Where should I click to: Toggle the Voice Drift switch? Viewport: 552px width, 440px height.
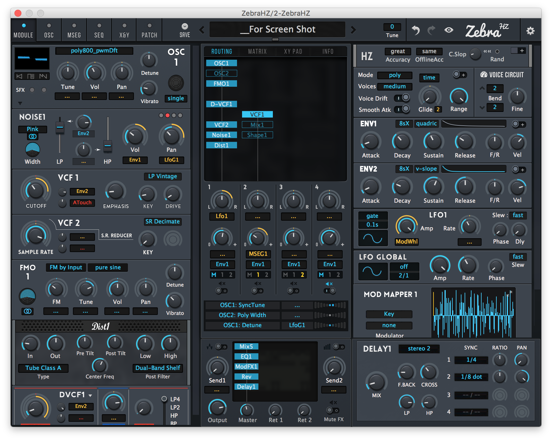tap(402, 98)
